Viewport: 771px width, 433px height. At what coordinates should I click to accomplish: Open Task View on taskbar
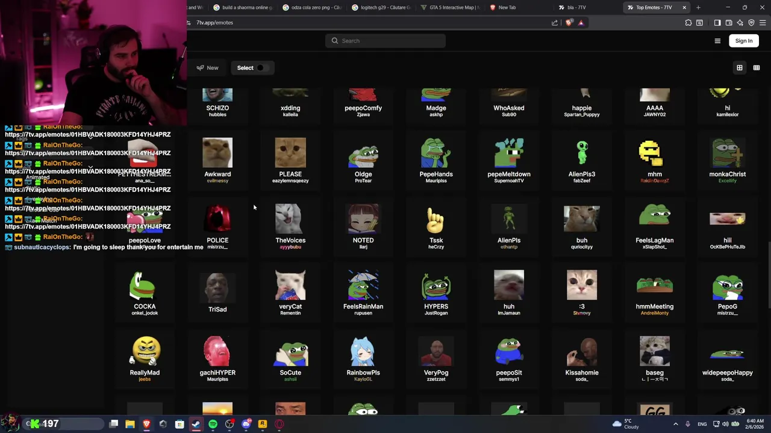point(114,425)
